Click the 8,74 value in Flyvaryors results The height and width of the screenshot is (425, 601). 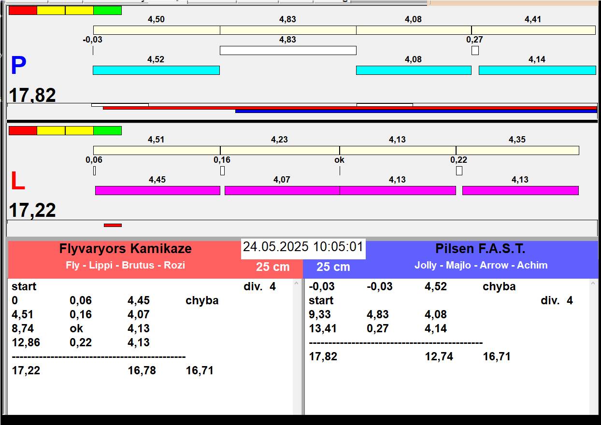coord(23,328)
